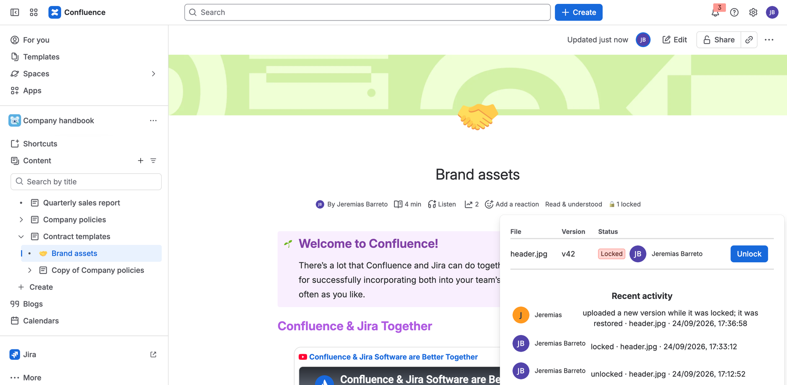Expand the Spaces menu chevron

tap(154, 74)
